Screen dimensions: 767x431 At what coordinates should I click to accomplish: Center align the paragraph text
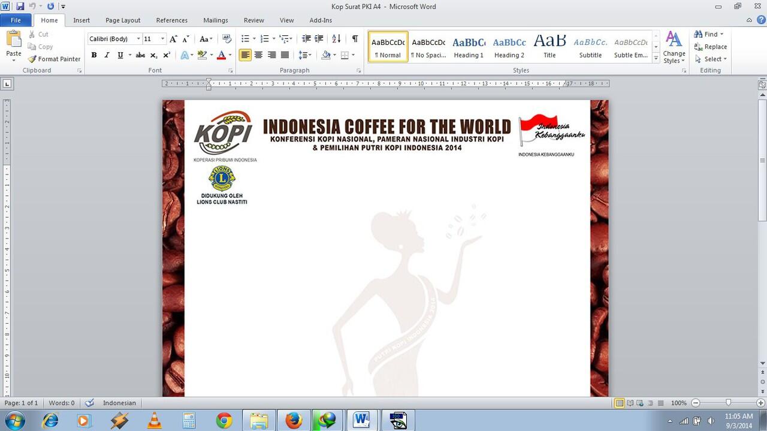point(258,55)
